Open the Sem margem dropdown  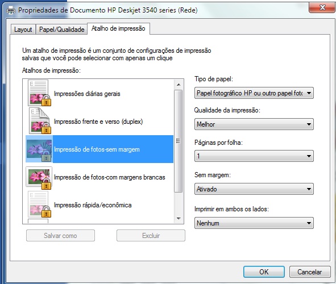point(254,189)
